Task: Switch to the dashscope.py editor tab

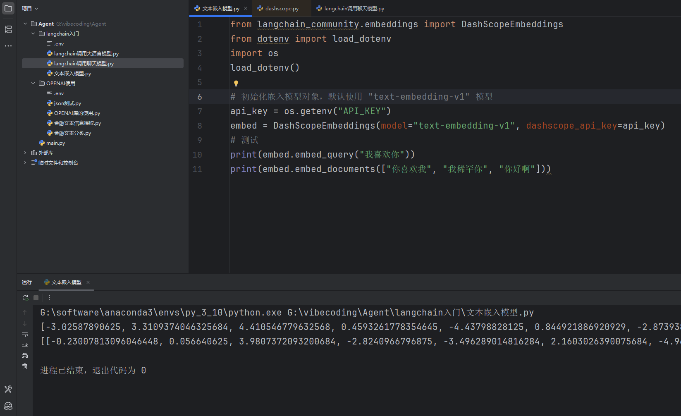Action: pyautogui.click(x=282, y=8)
